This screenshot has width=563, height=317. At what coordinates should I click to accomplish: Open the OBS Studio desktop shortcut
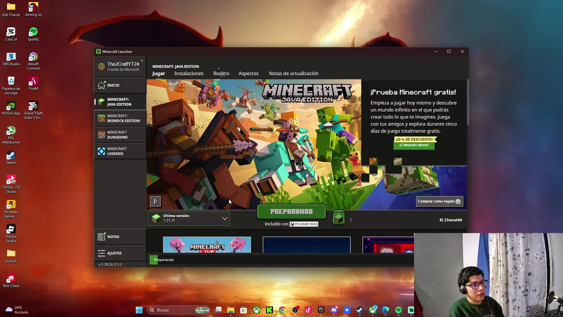11,59
